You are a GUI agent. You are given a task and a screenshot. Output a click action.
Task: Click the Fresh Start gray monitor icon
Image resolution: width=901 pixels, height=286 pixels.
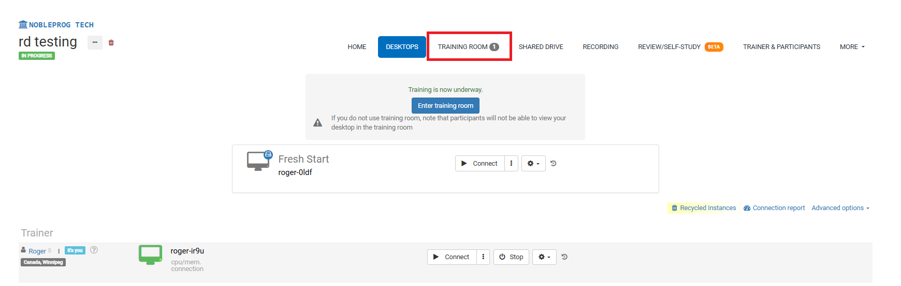click(x=258, y=161)
